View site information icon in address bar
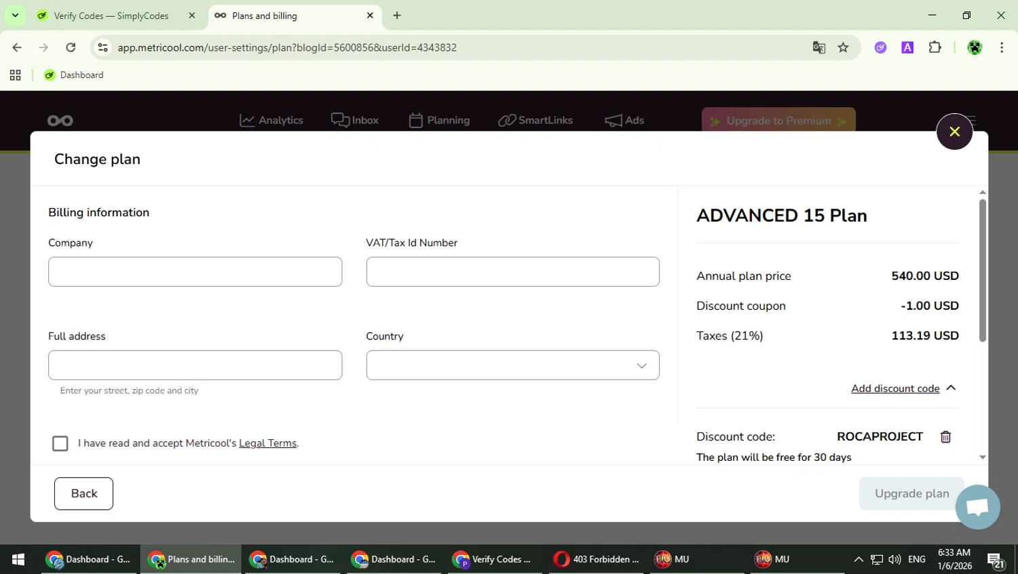Viewport: 1018px width, 574px height. pos(102,47)
